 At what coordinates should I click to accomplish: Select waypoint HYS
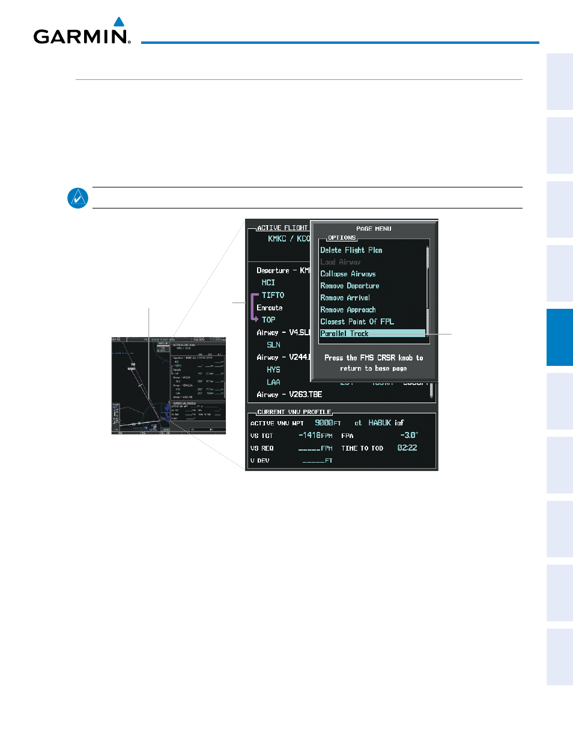(273, 369)
